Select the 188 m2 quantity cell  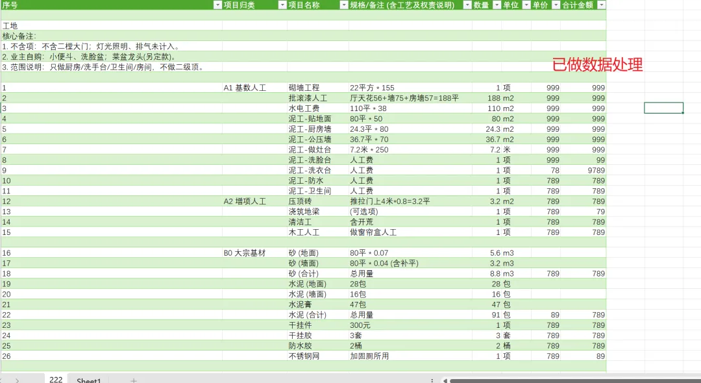487,98
